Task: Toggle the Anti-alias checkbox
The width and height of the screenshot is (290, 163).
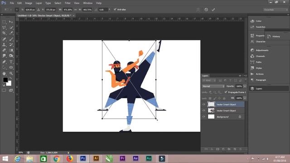Action: click(x=115, y=10)
